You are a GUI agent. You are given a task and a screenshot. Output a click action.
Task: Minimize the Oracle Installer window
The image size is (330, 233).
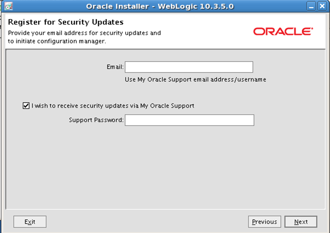[311, 6]
